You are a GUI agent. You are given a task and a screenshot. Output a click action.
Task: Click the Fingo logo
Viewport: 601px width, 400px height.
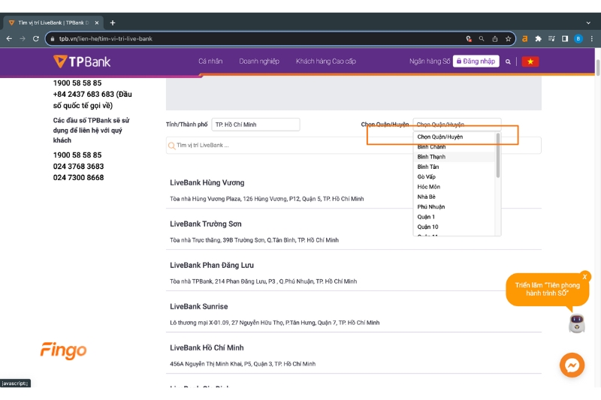coord(64,350)
